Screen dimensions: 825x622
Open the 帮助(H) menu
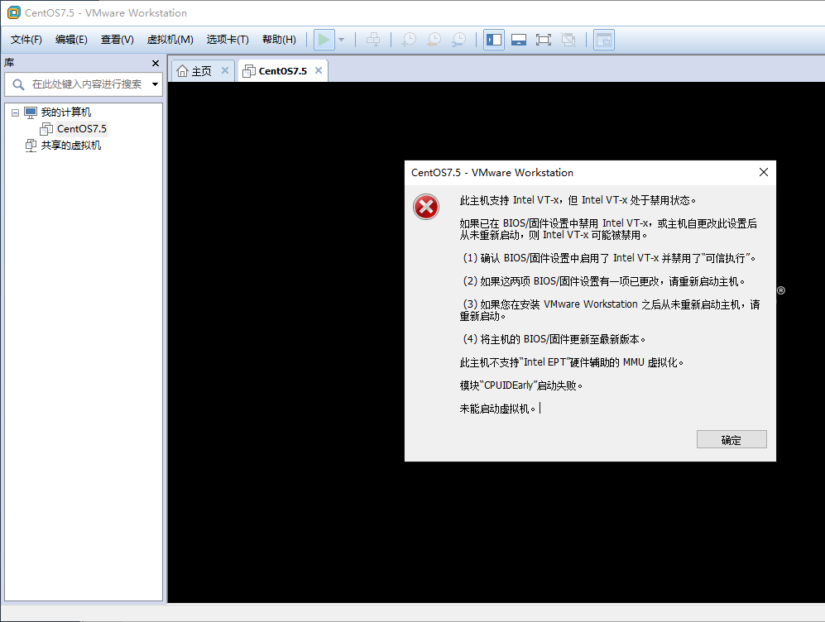tap(279, 39)
